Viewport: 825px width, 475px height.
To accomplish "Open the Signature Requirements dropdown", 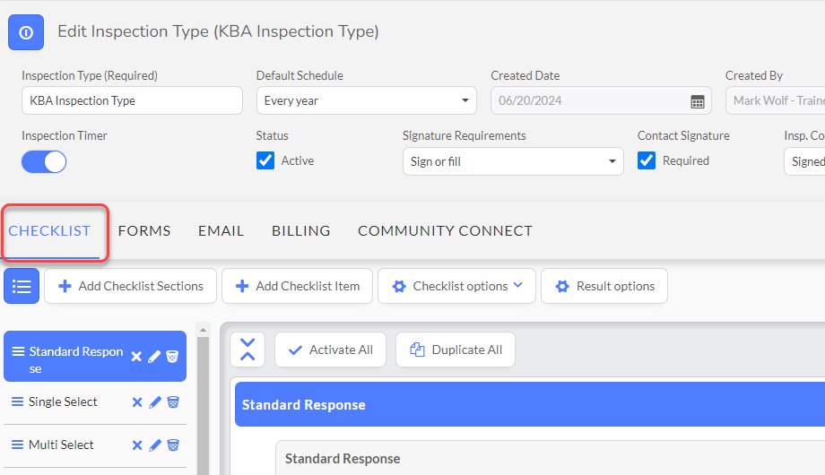I will click(x=513, y=161).
